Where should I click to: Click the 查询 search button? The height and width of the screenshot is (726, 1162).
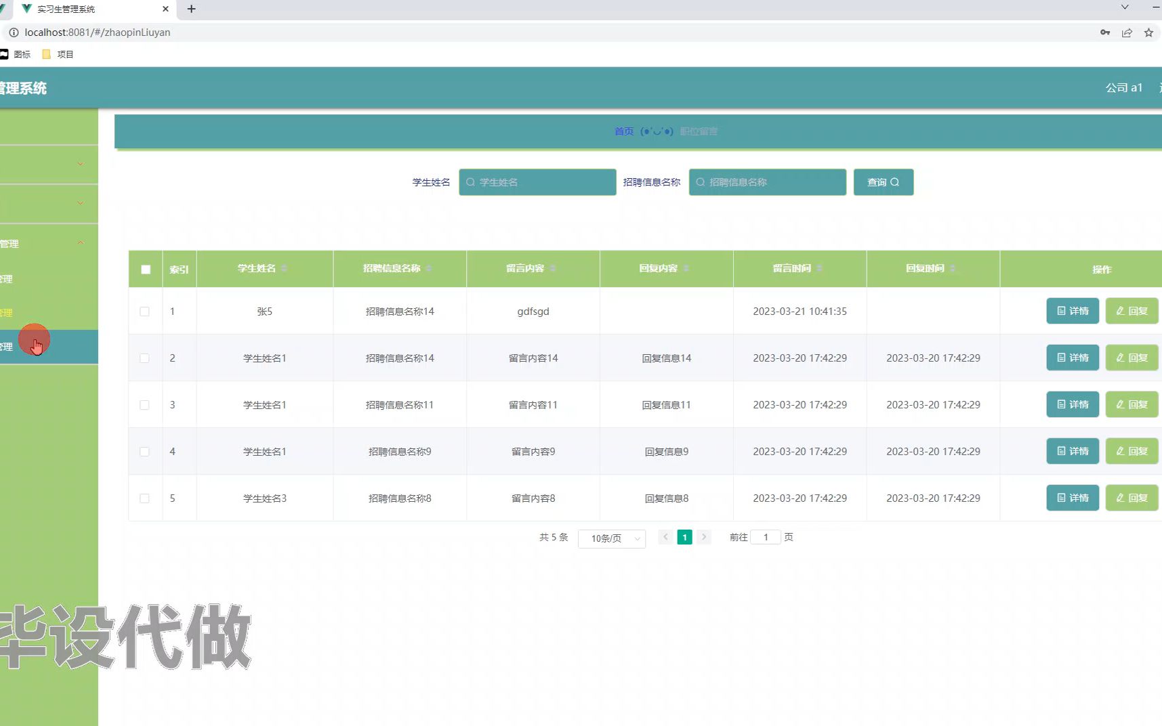pyautogui.click(x=884, y=182)
